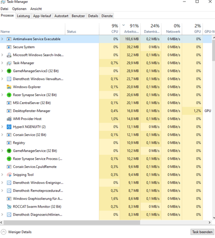Click the Antimalware Service Executable process icon
The width and height of the screenshot is (215, 238).
pos(9,39)
